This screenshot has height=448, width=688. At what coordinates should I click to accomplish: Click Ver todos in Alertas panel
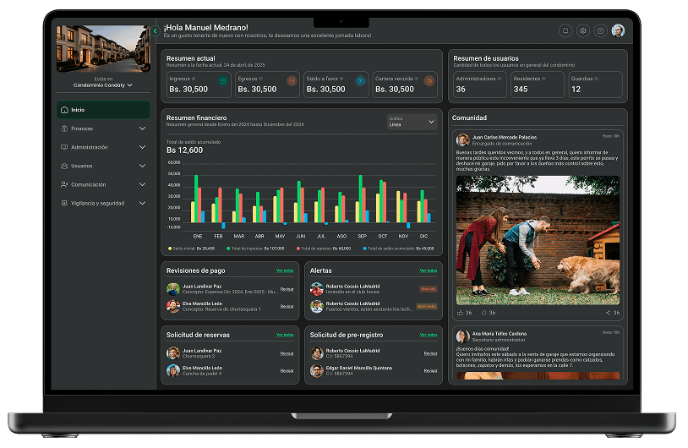click(x=429, y=270)
